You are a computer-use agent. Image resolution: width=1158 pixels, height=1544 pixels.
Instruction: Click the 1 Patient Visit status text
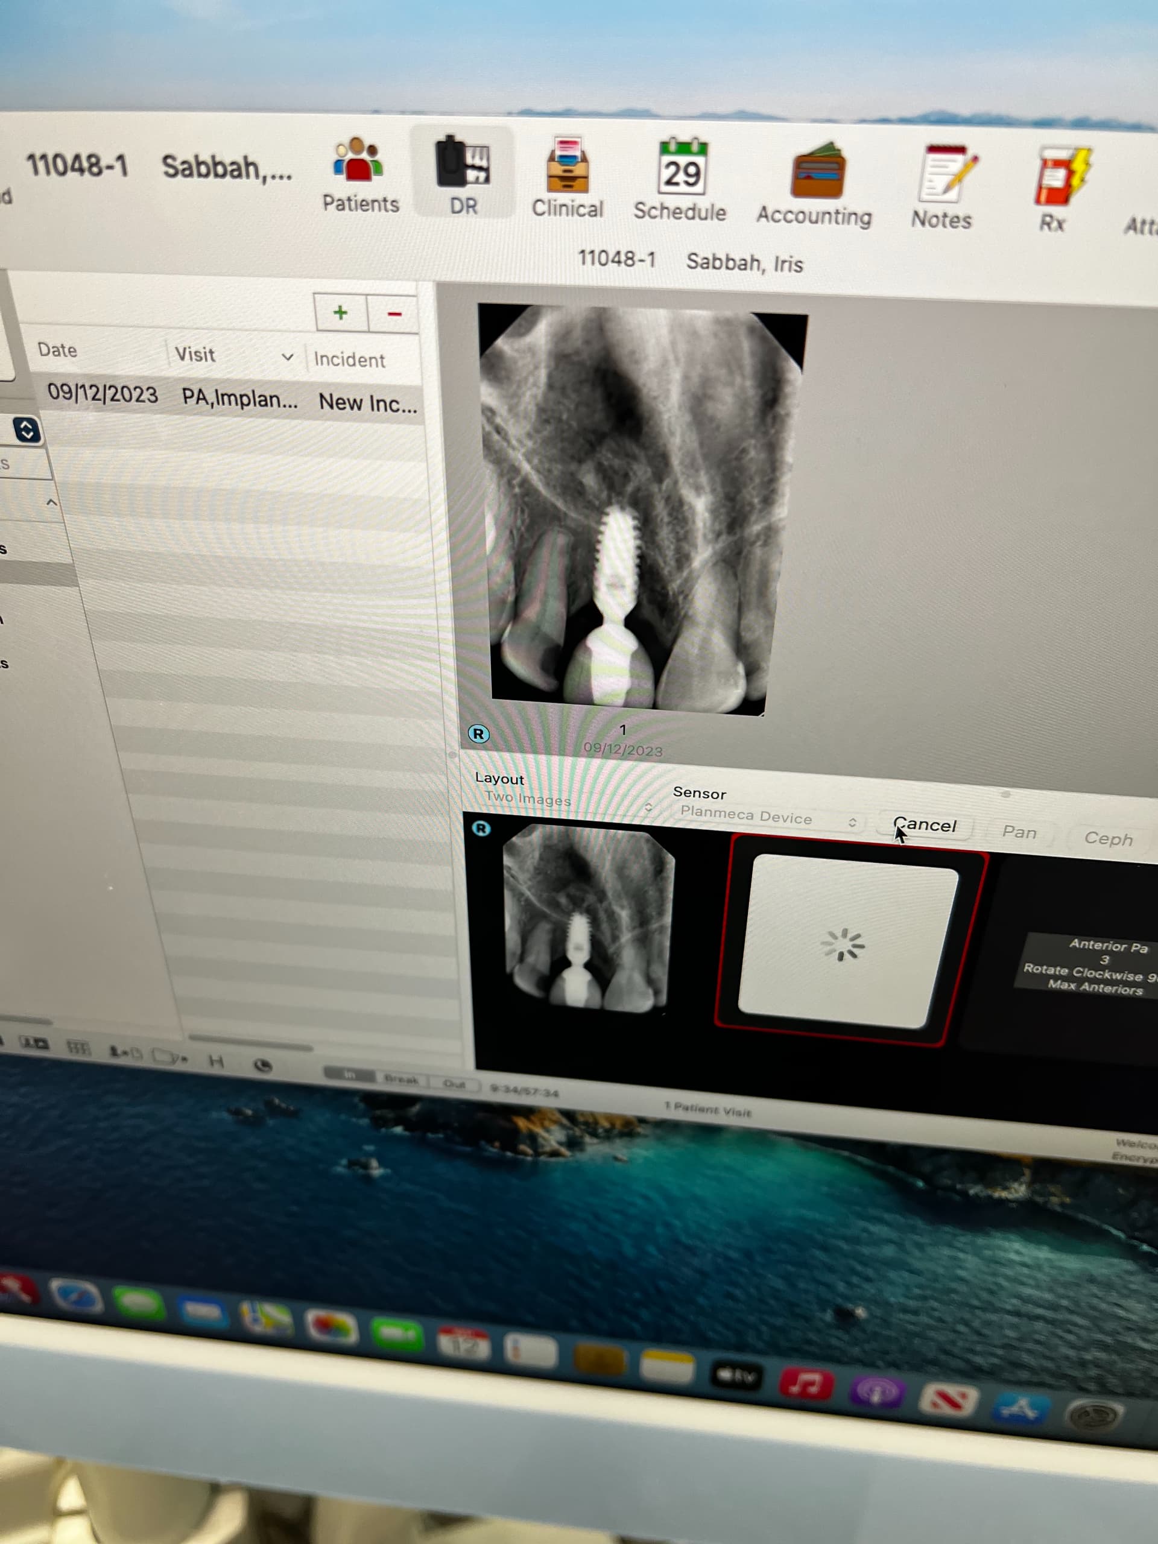pos(709,1109)
